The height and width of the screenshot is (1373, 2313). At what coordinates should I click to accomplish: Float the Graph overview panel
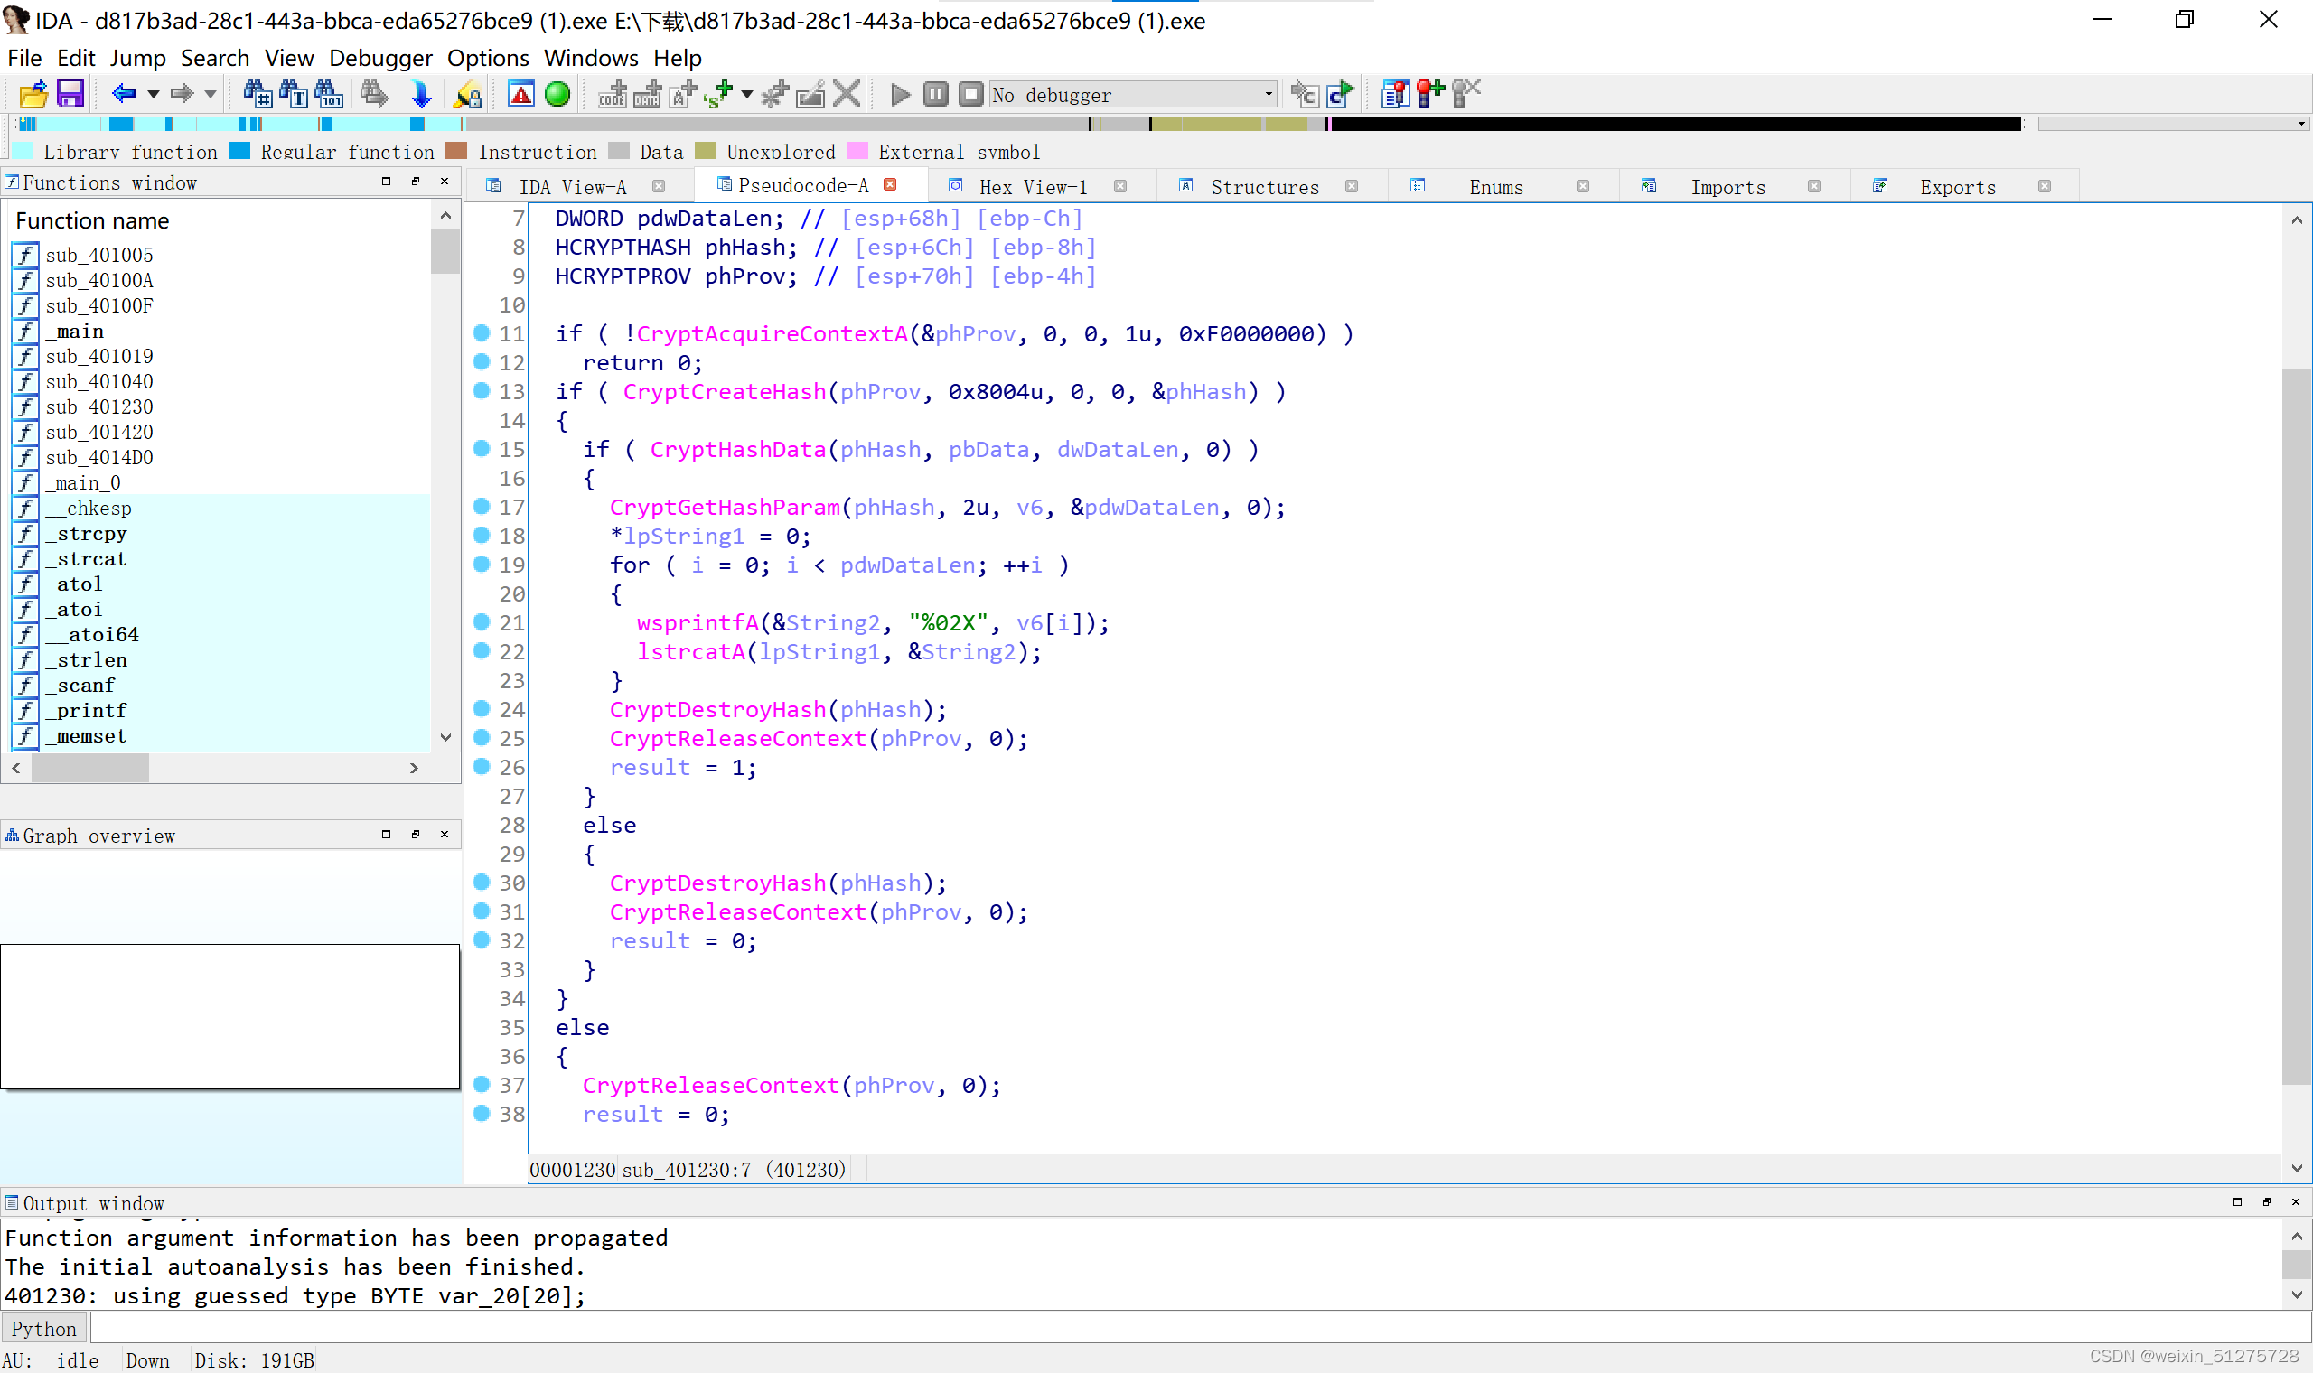(x=416, y=835)
